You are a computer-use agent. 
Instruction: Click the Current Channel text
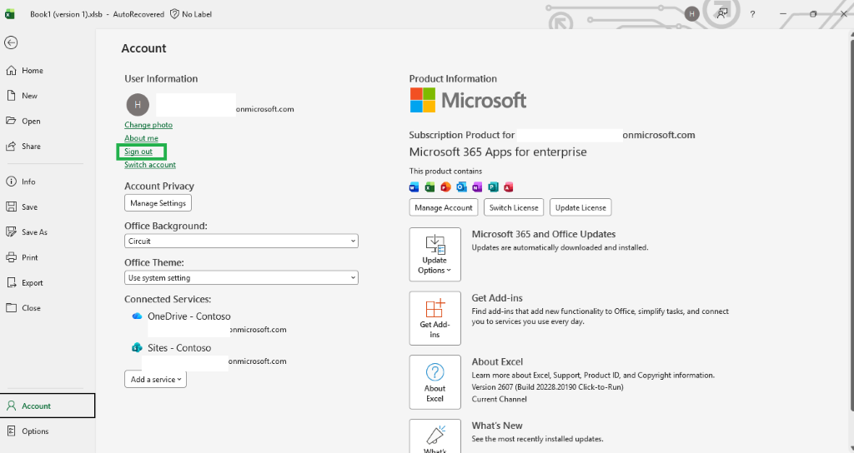[499, 399]
